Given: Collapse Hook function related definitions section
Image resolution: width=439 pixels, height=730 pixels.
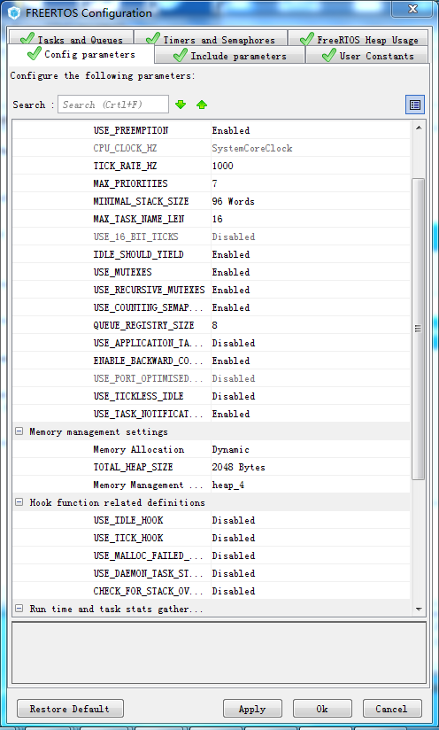Looking at the screenshot, I should click(x=19, y=502).
